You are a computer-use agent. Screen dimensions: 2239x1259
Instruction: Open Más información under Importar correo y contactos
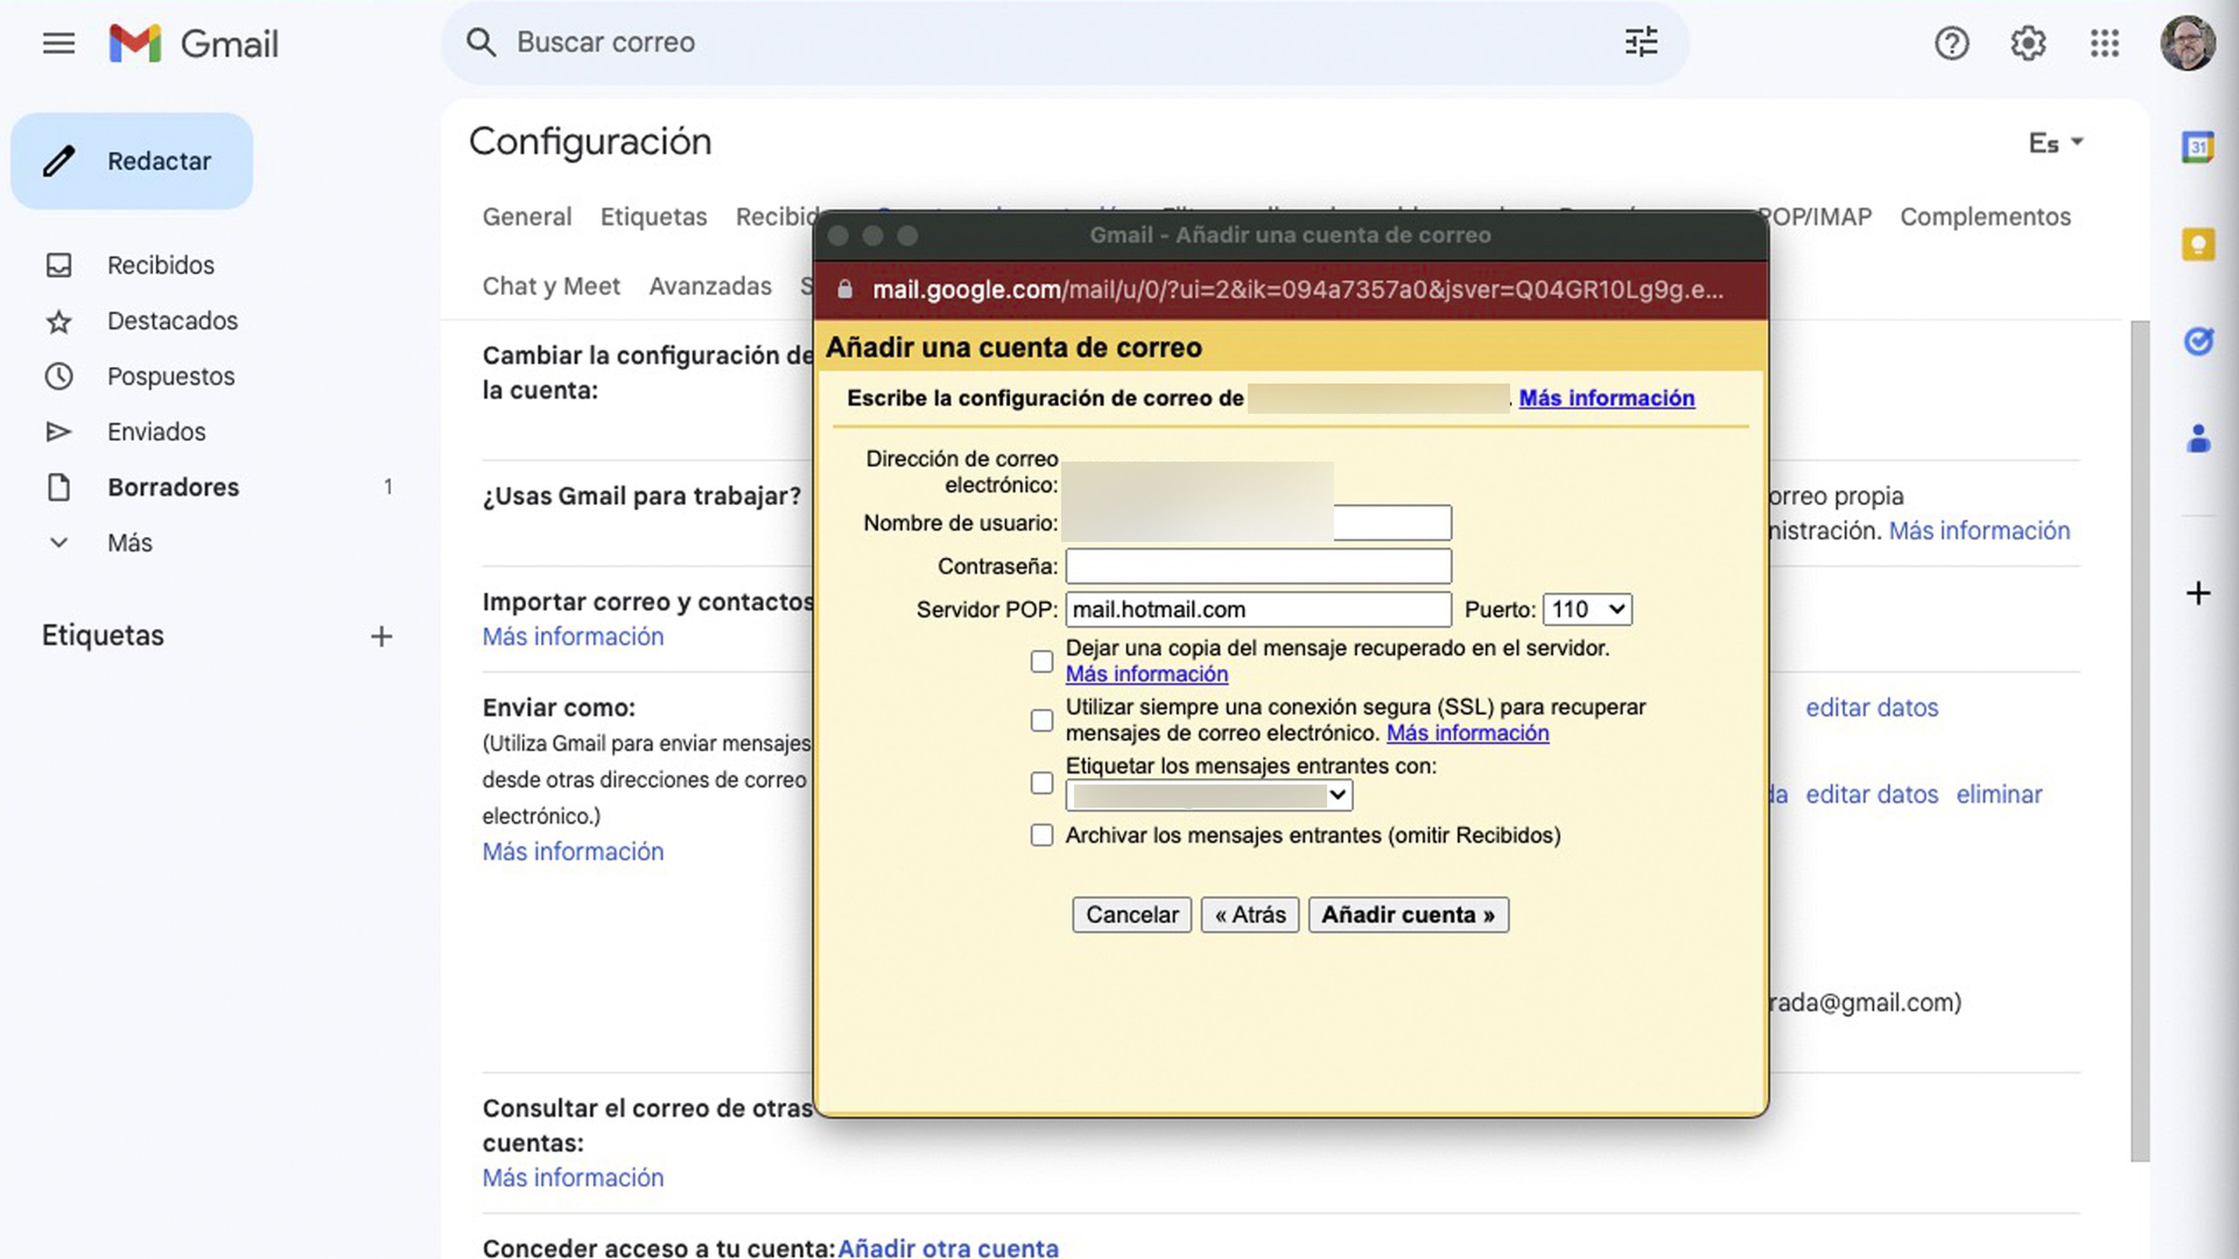point(573,637)
